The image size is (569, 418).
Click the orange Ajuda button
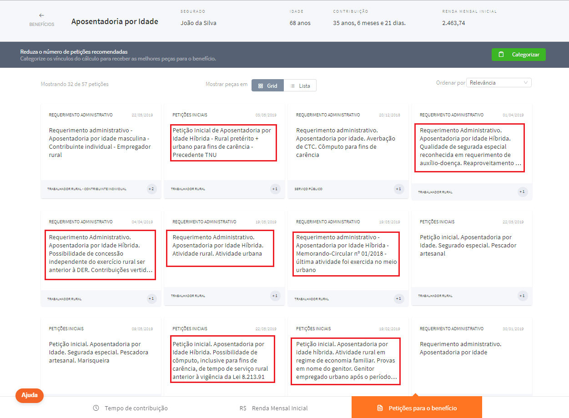[x=30, y=395]
